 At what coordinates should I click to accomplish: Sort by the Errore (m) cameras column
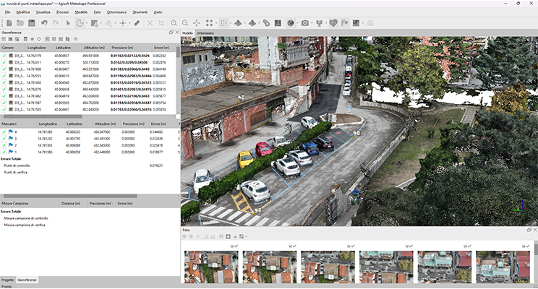pyautogui.click(x=161, y=47)
